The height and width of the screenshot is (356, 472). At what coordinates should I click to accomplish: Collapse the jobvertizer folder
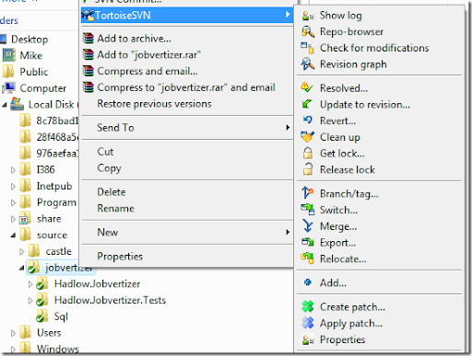coord(21,268)
